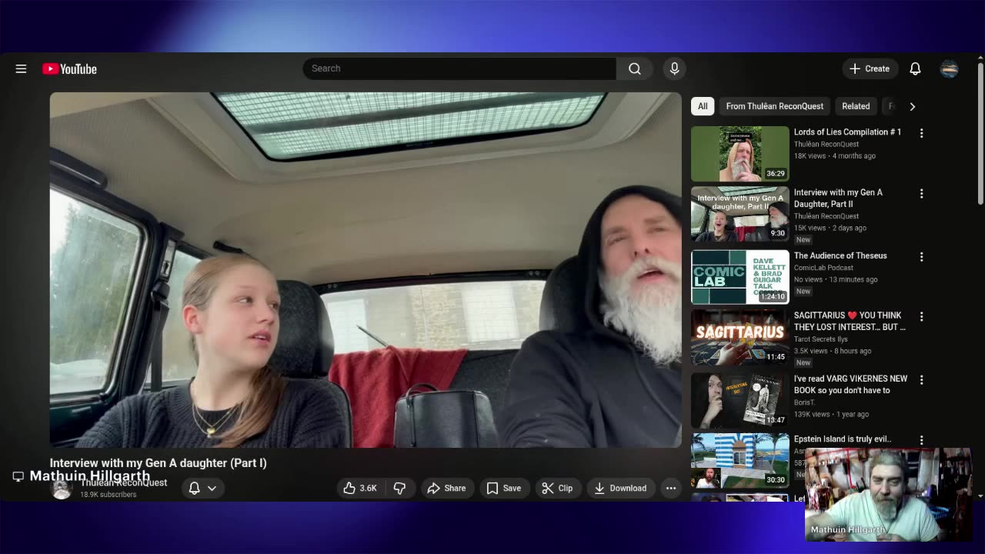Select the Related filter chip
985x554 pixels.
pos(856,106)
